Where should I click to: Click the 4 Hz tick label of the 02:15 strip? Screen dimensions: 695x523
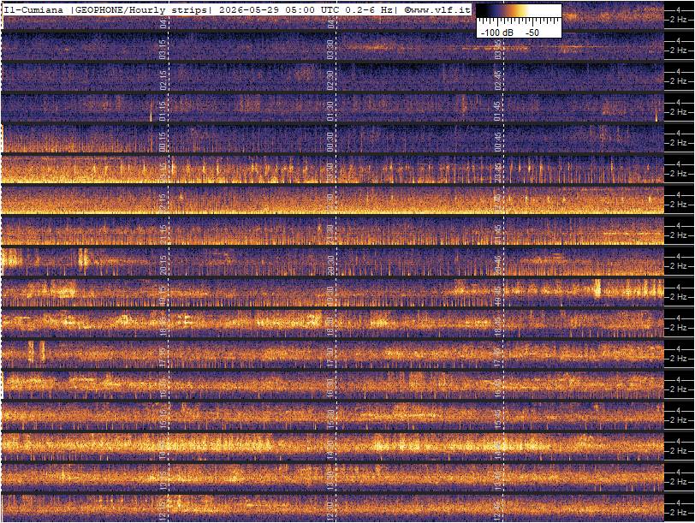click(x=678, y=71)
